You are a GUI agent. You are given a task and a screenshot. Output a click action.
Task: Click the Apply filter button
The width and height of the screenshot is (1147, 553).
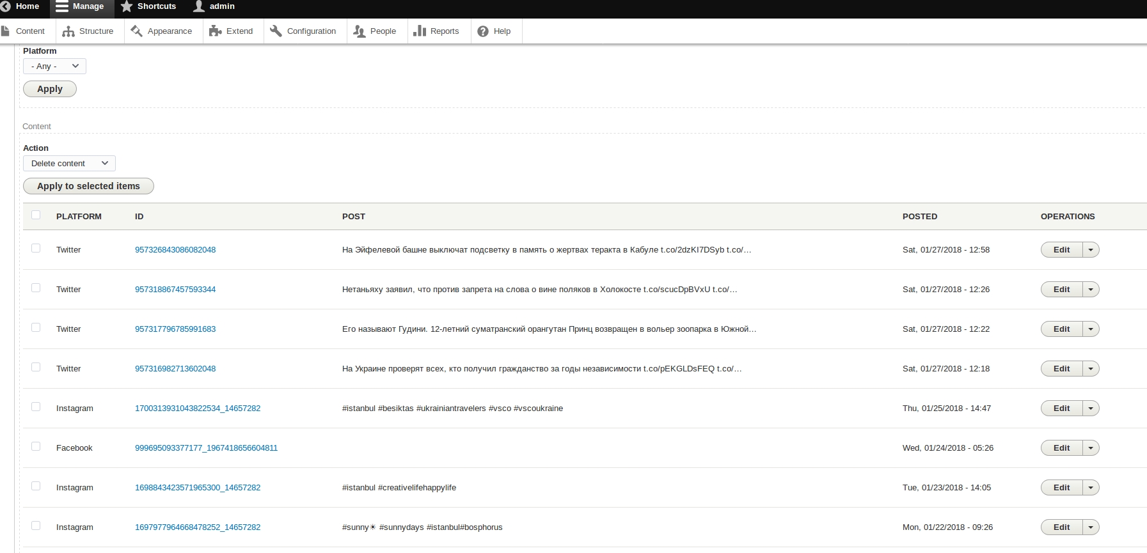tap(50, 89)
